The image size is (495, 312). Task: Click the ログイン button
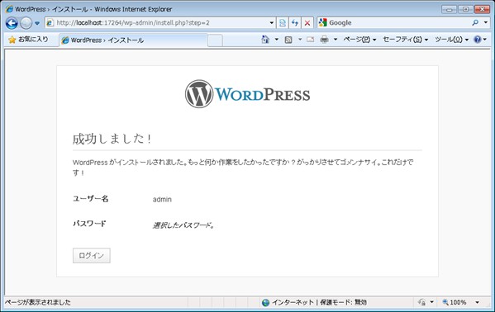(92, 256)
